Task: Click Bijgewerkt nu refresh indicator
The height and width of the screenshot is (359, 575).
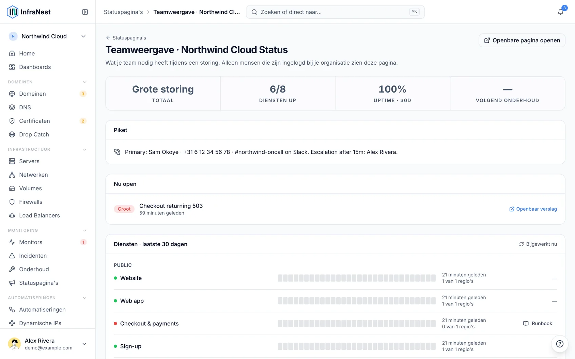Action: [x=538, y=244]
